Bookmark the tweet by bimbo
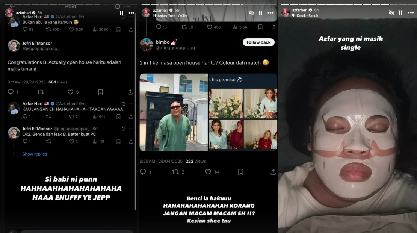Screen dimensions: 417x233 tap(240, 172)
